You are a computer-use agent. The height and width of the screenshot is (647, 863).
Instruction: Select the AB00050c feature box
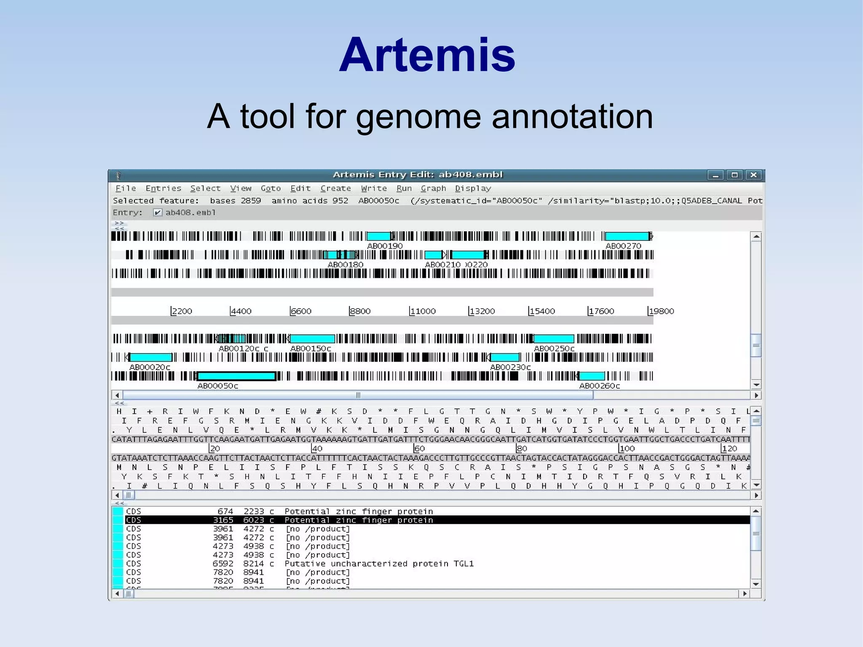click(x=236, y=376)
